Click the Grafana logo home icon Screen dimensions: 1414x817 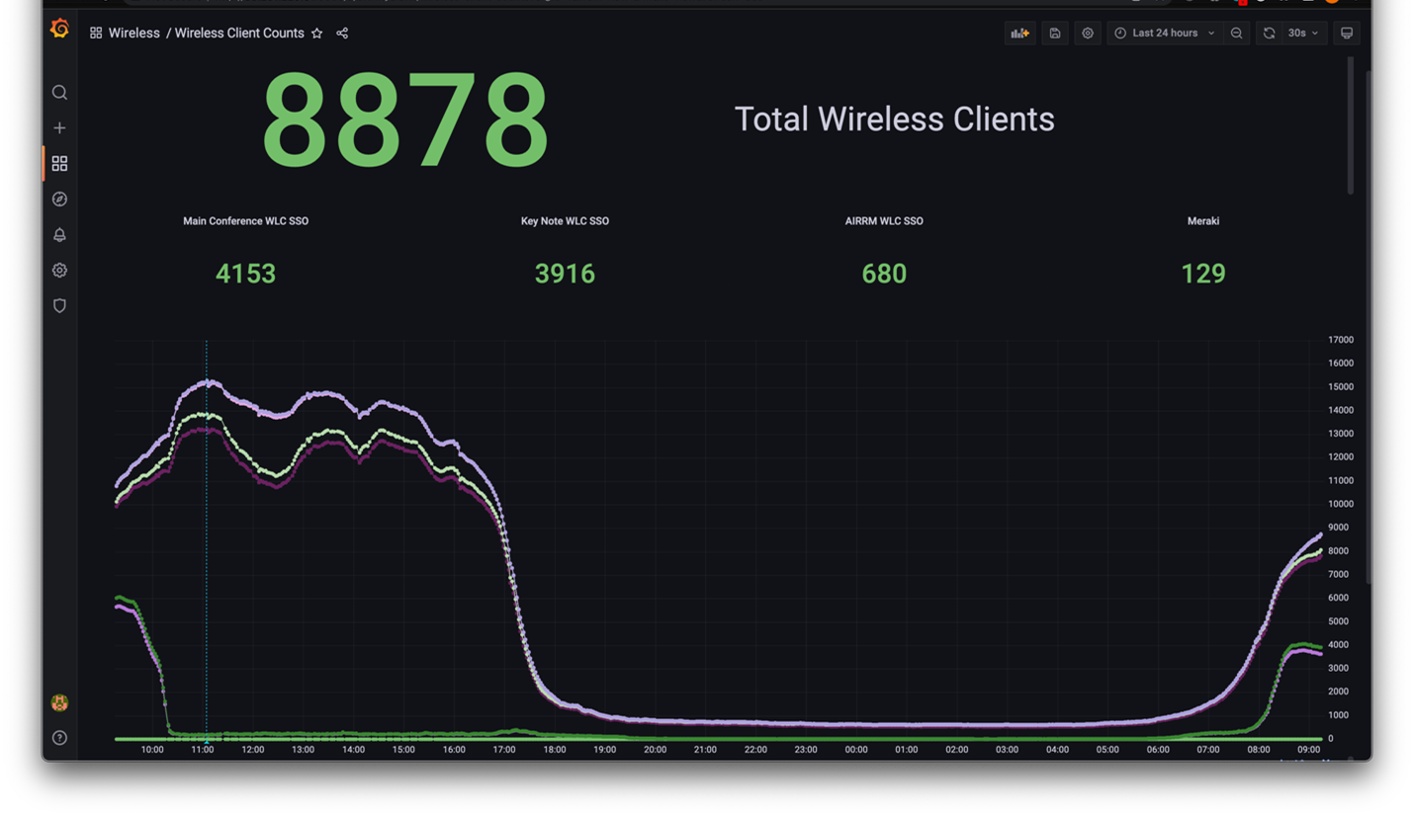59,30
